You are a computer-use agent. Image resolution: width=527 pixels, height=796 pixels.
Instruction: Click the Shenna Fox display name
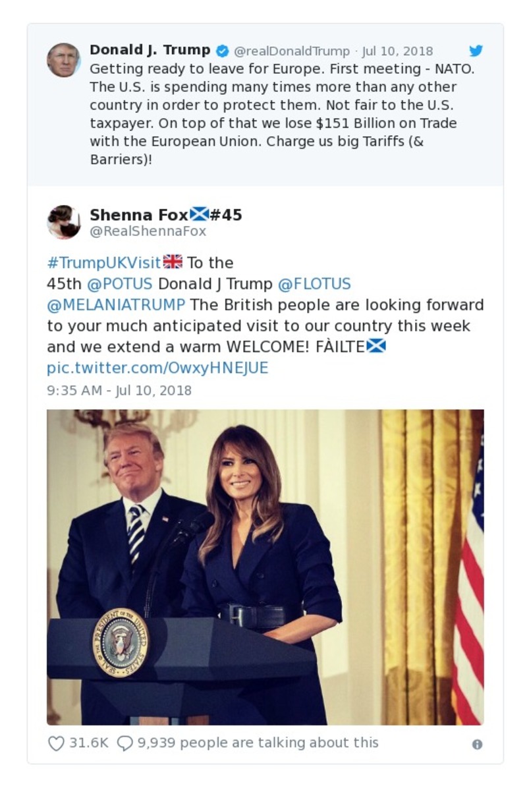[x=140, y=213]
